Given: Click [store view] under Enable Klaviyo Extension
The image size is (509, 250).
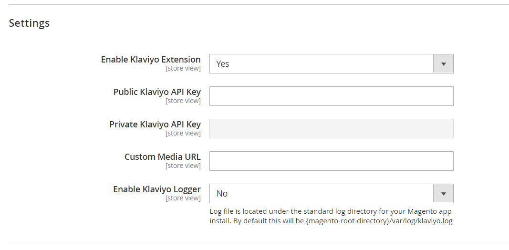Looking at the screenshot, I should [183, 69].
